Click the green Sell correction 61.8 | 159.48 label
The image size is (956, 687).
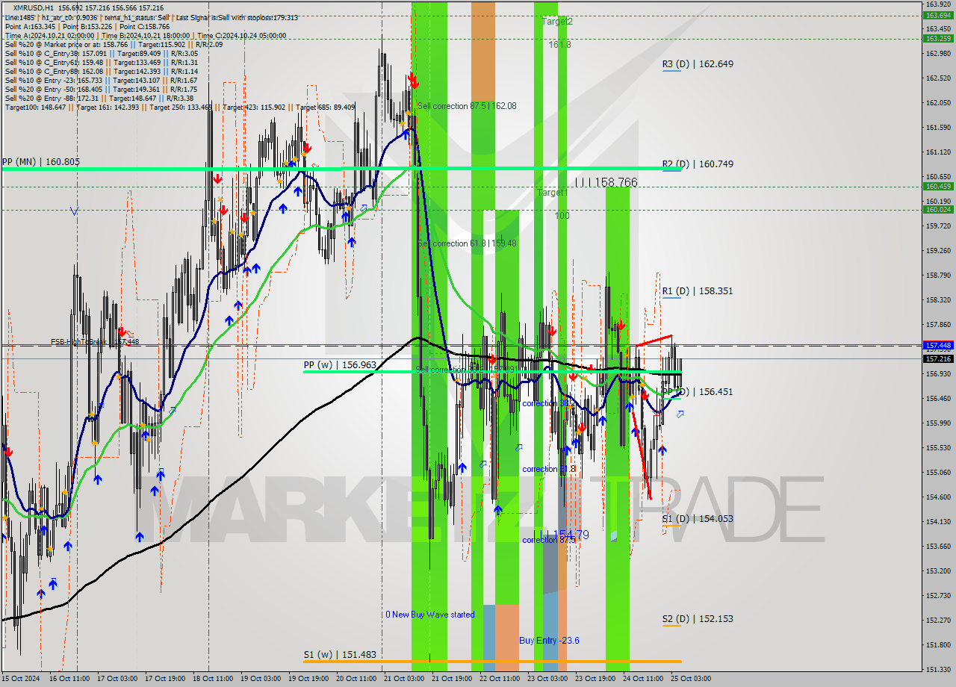pos(467,243)
